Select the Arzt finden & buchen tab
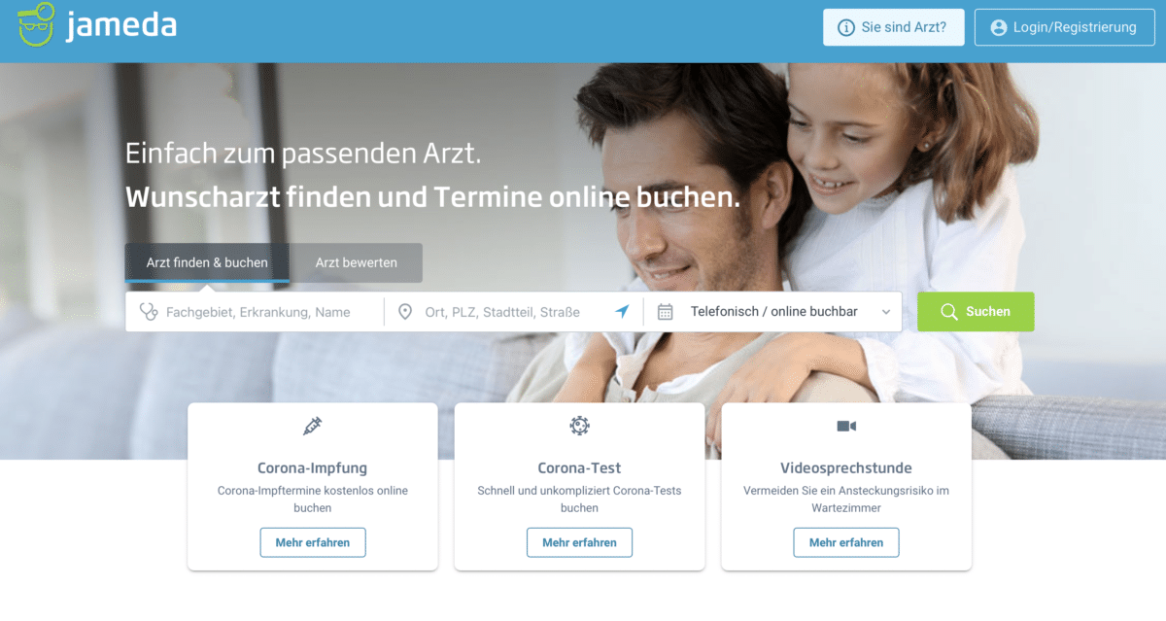This screenshot has height=621, width=1166. click(207, 262)
